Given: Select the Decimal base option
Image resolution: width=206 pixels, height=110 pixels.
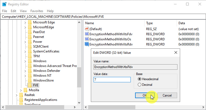Looking at the screenshot, I should click(139, 85).
